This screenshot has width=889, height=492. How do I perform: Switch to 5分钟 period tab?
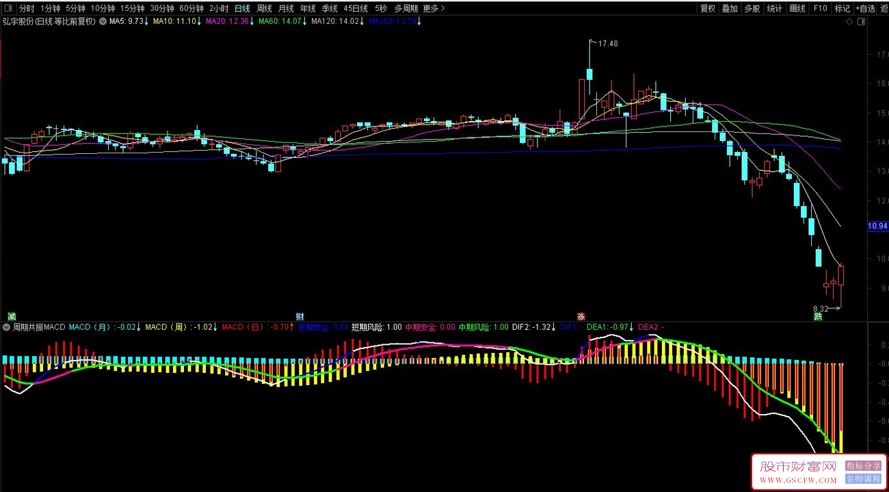click(x=76, y=9)
